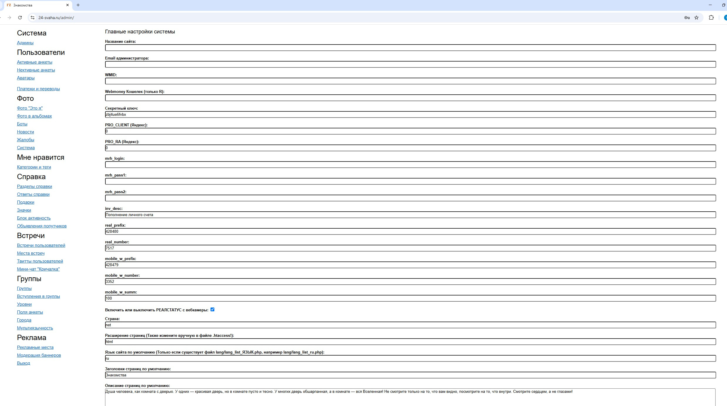Open the site information icon in the address bar
This screenshot has height=406, width=727.
(33, 18)
